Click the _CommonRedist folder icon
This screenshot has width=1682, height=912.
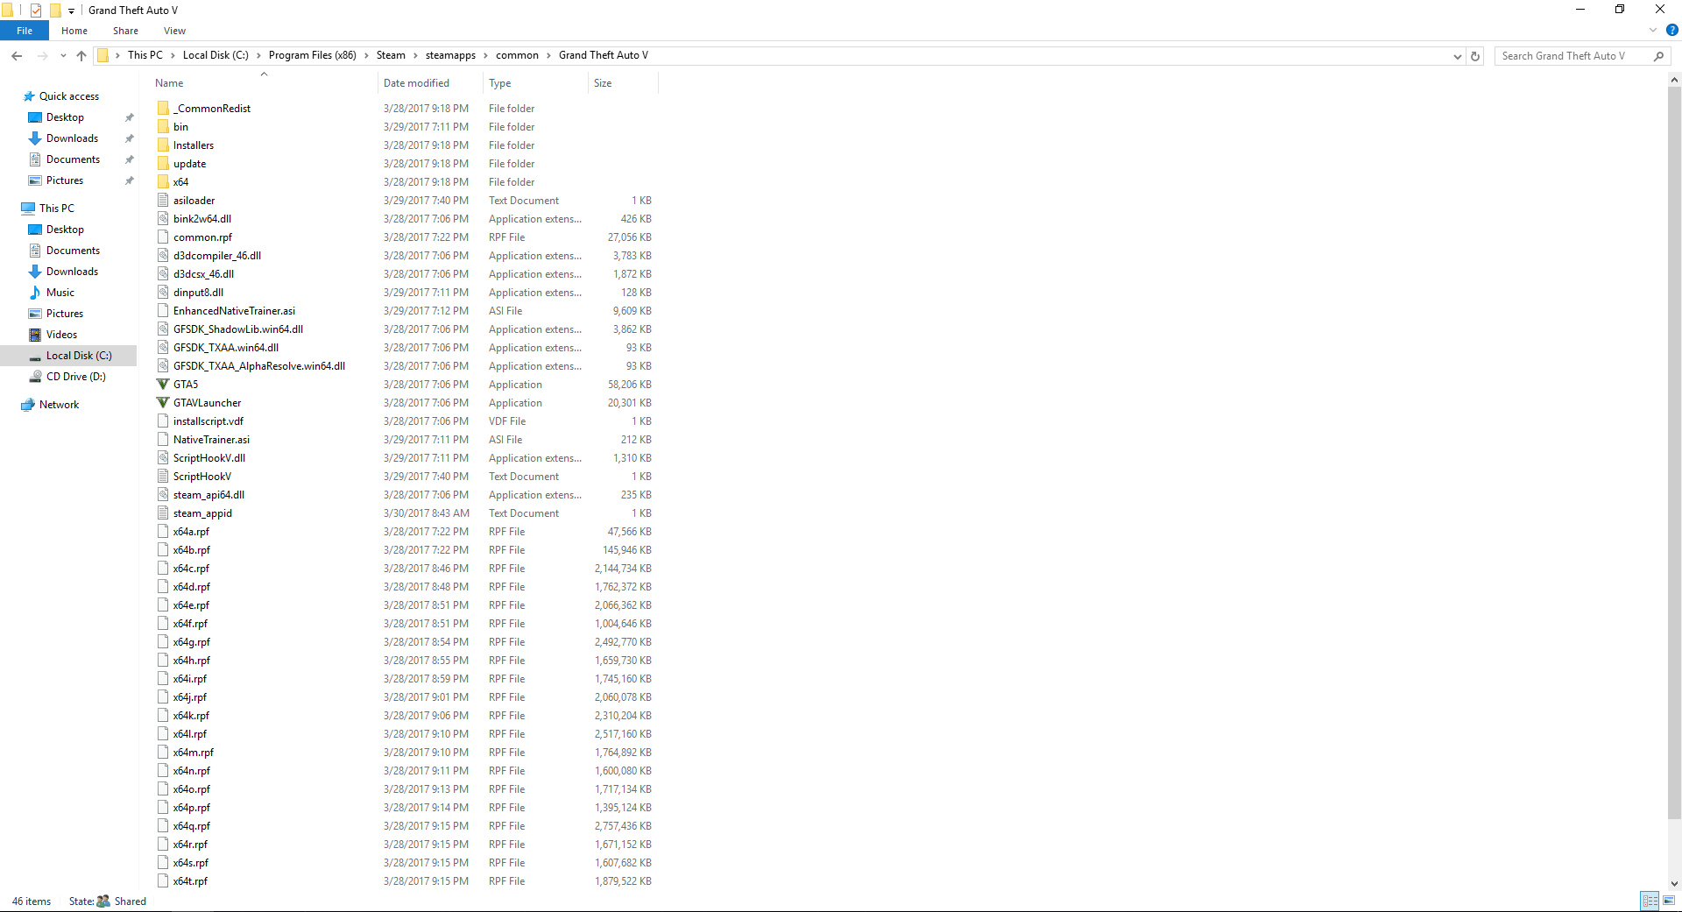[163, 109]
